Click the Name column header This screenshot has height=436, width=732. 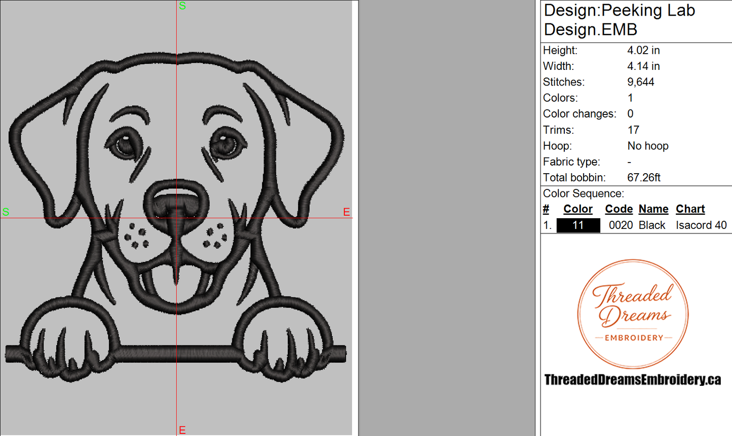click(653, 209)
